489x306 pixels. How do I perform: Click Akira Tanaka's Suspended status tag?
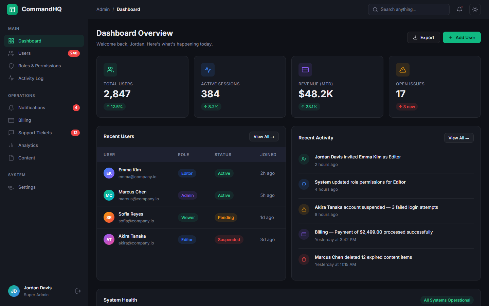tap(229, 240)
